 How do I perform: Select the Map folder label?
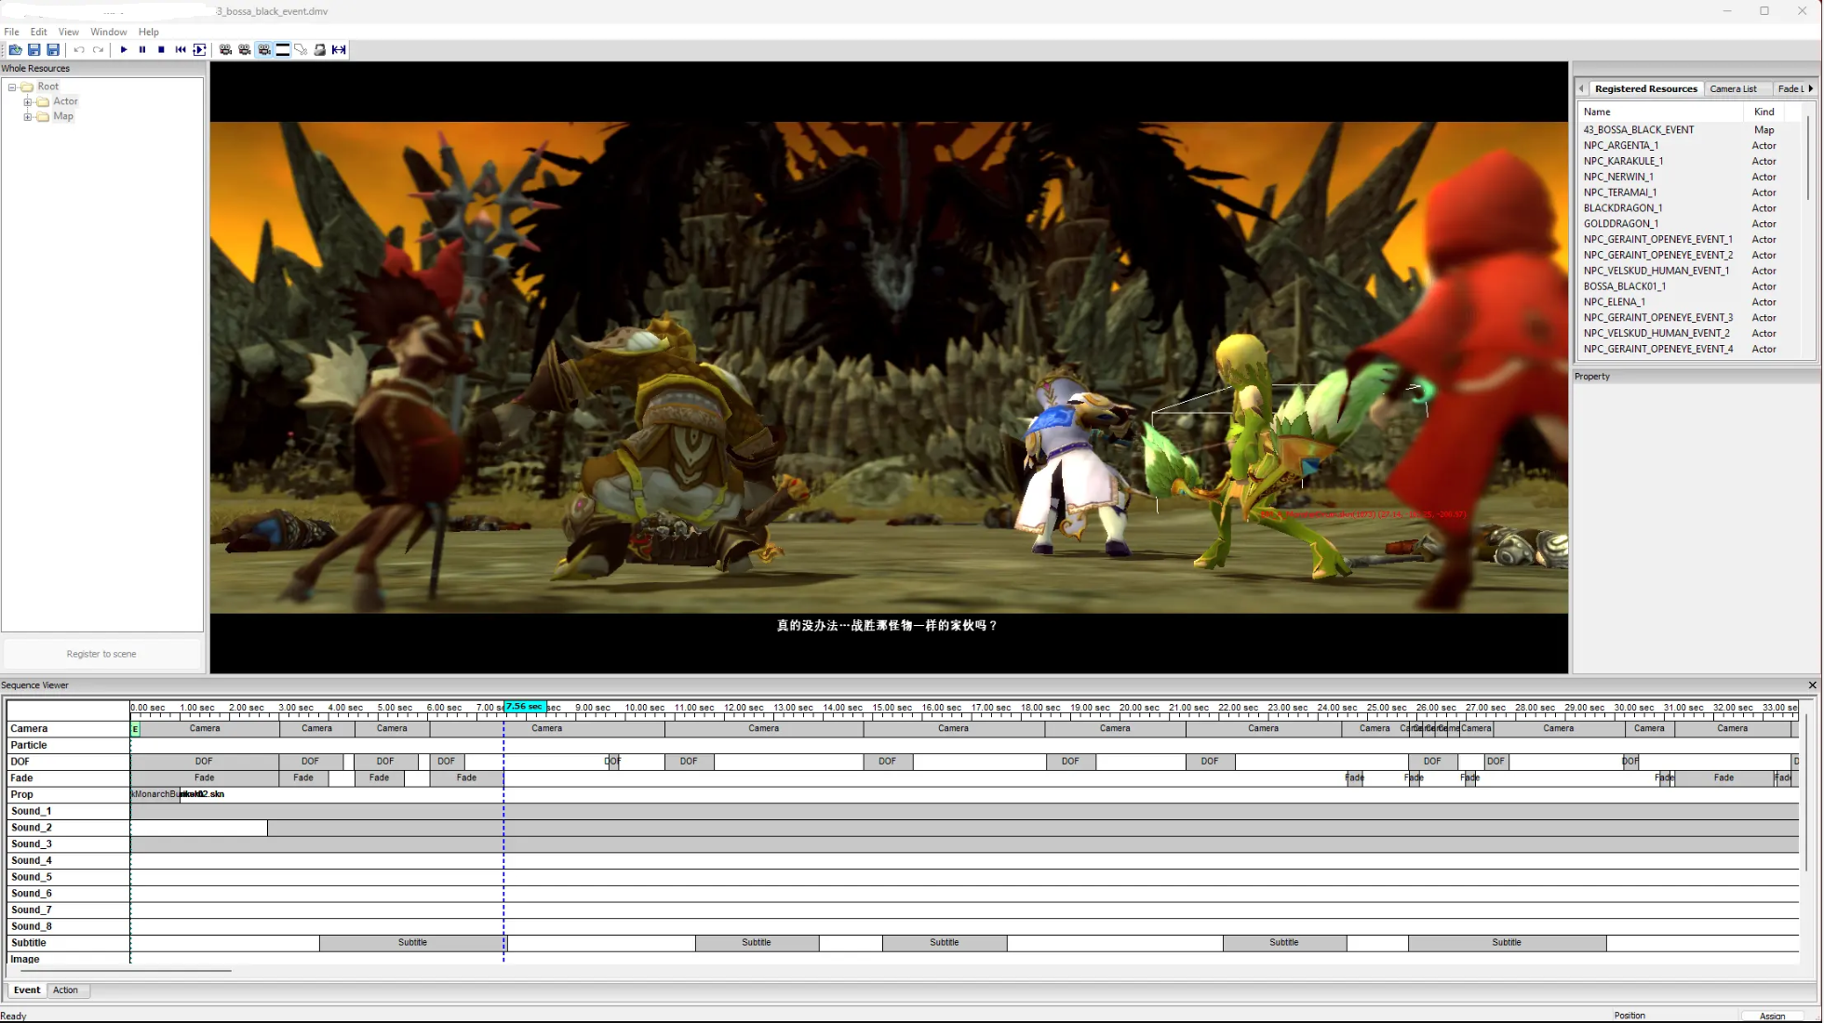pyautogui.click(x=63, y=116)
